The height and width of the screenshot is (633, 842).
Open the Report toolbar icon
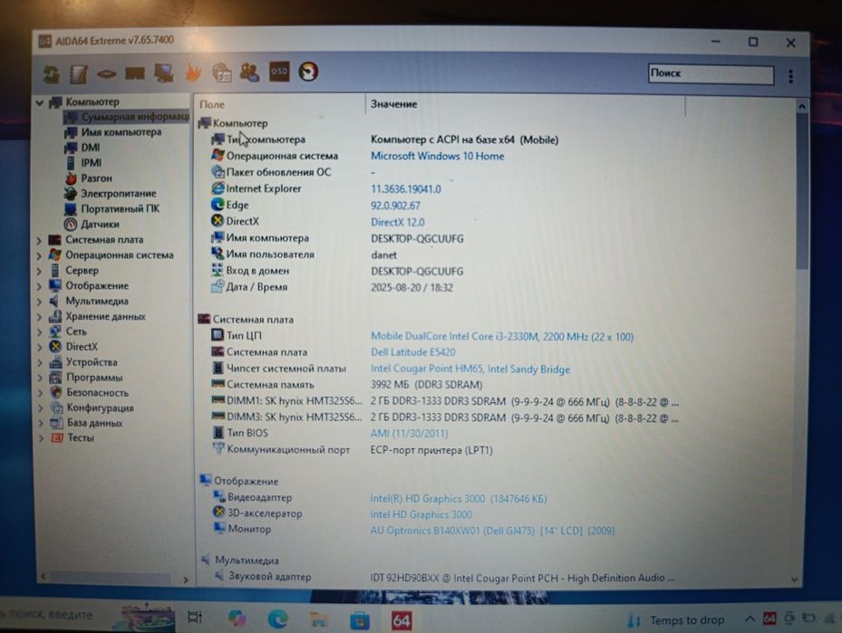pos(79,74)
